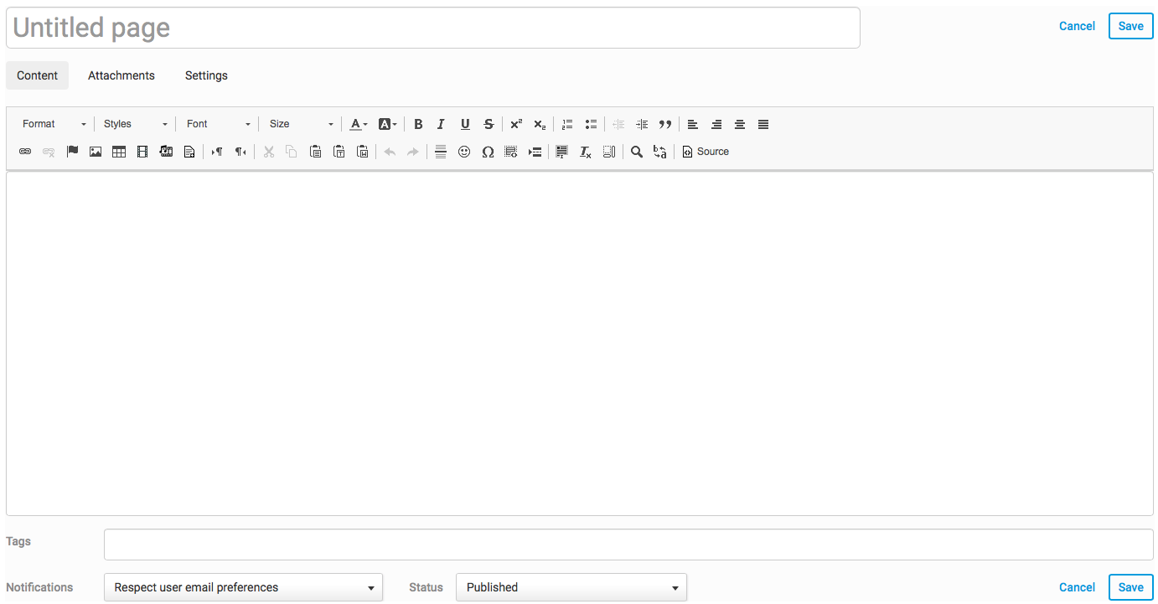Click Save beside the Status dropdown

(1130, 587)
